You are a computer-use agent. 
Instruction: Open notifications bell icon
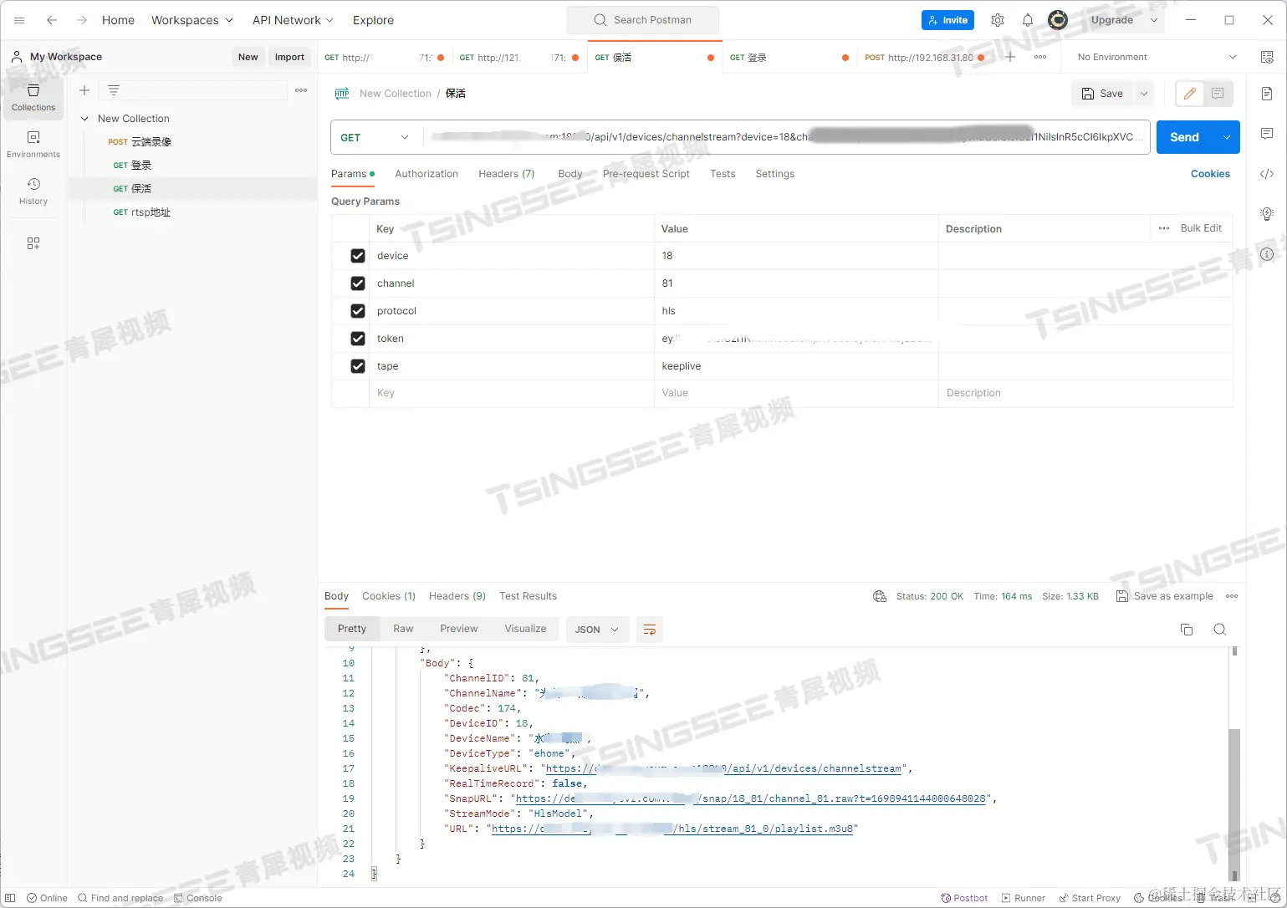[1028, 20]
